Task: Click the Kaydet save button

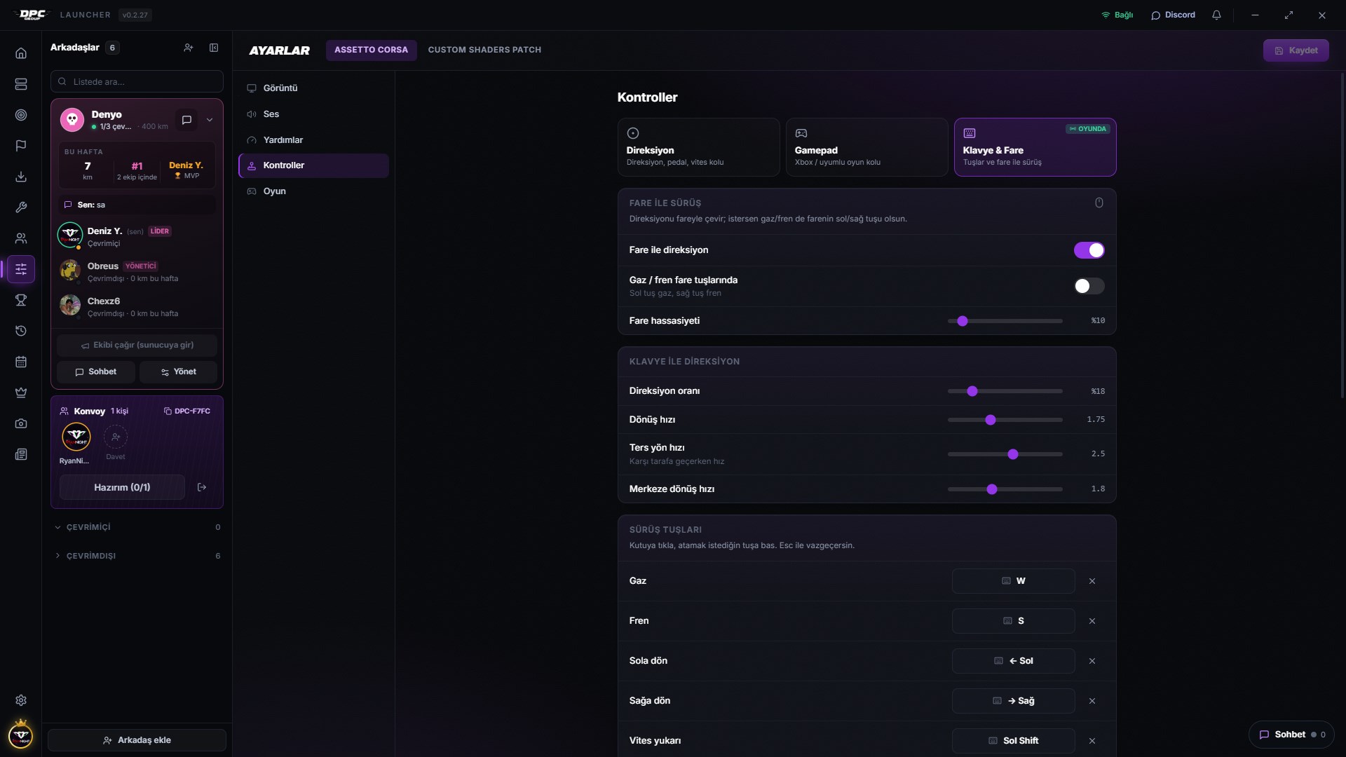Action: [x=1296, y=50]
